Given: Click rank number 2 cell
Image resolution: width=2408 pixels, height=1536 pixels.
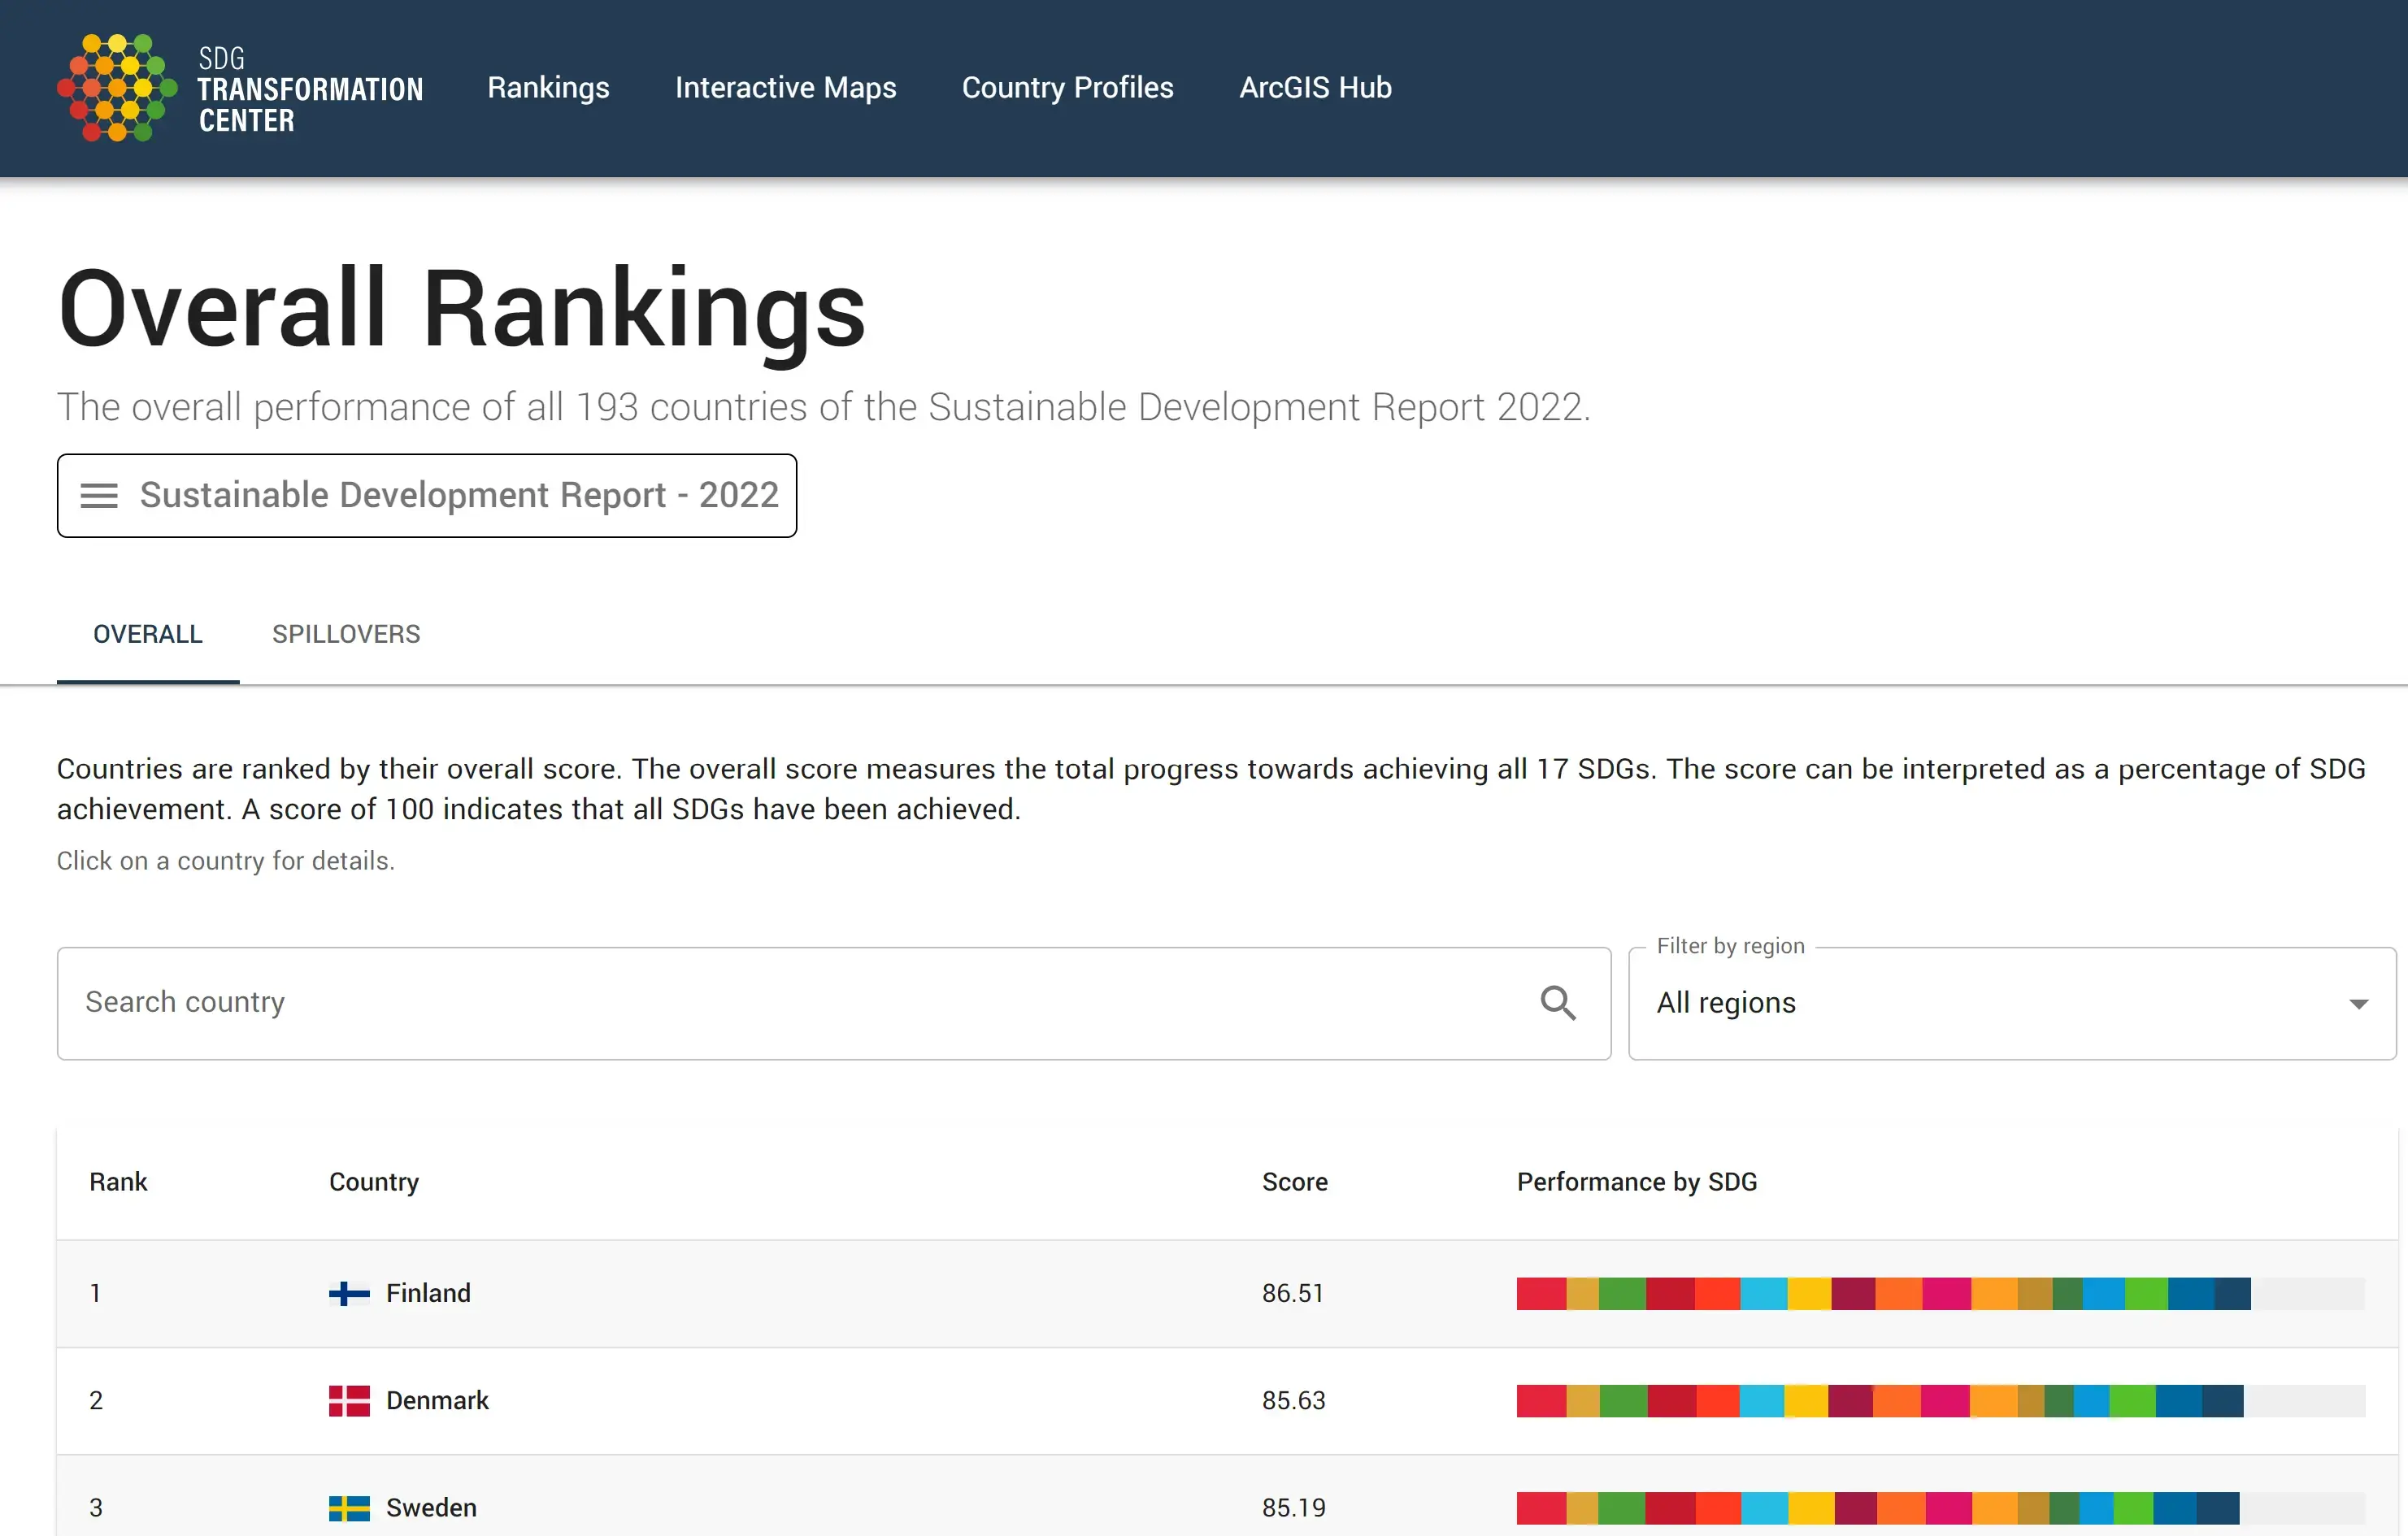Looking at the screenshot, I should (96, 1400).
